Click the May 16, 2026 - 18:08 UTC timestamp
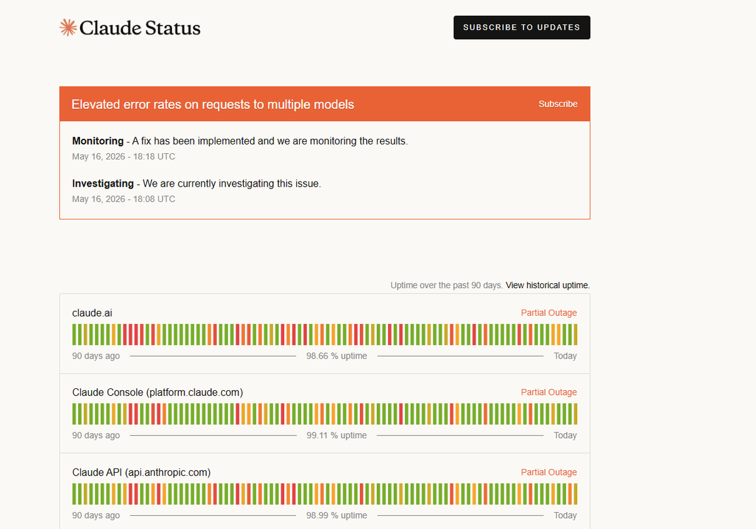The height and width of the screenshot is (529, 756). tap(123, 199)
